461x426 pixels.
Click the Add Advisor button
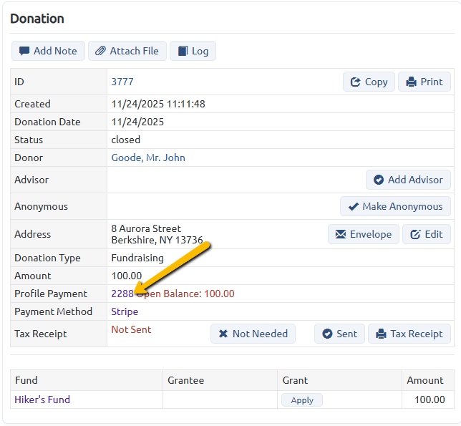[408, 180]
